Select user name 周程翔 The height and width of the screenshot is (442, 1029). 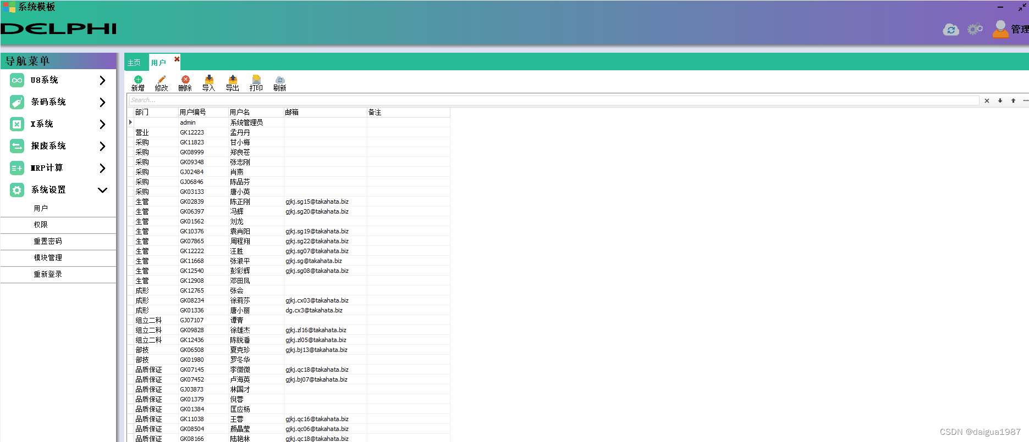256,241
